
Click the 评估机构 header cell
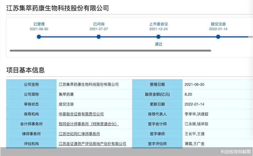[x=32, y=144]
